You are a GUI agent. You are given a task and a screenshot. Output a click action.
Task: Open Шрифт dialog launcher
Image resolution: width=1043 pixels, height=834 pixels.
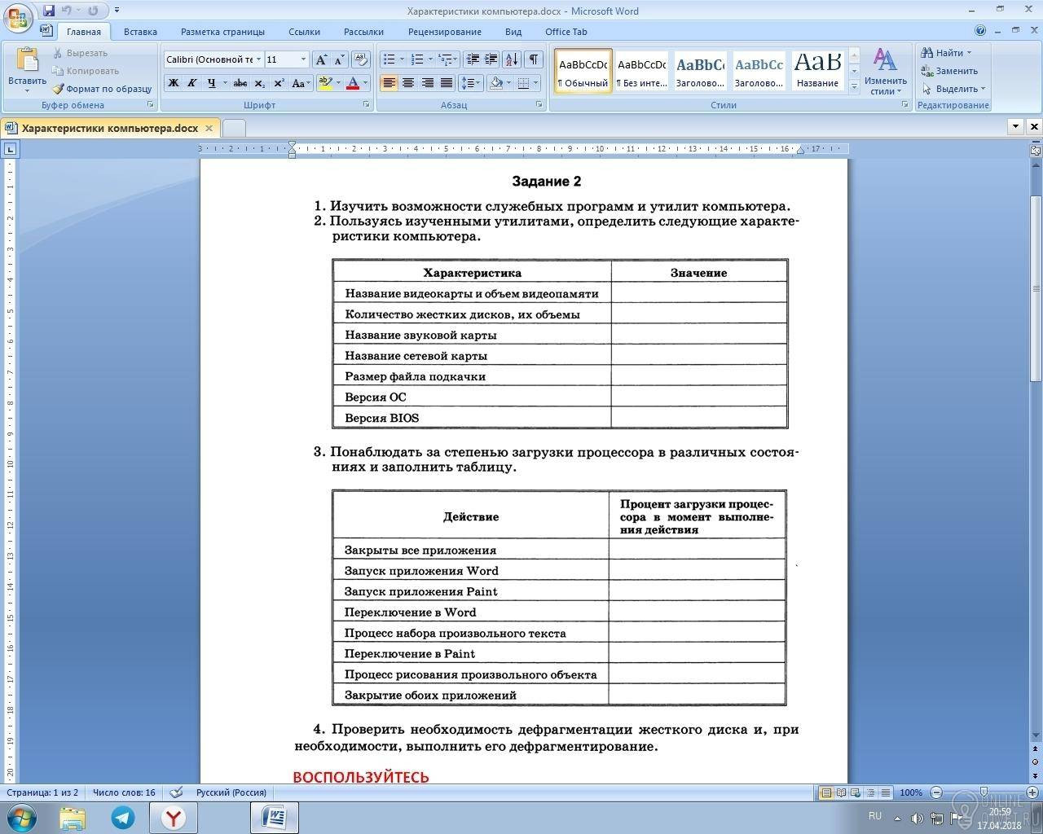click(x=366, y=105)
